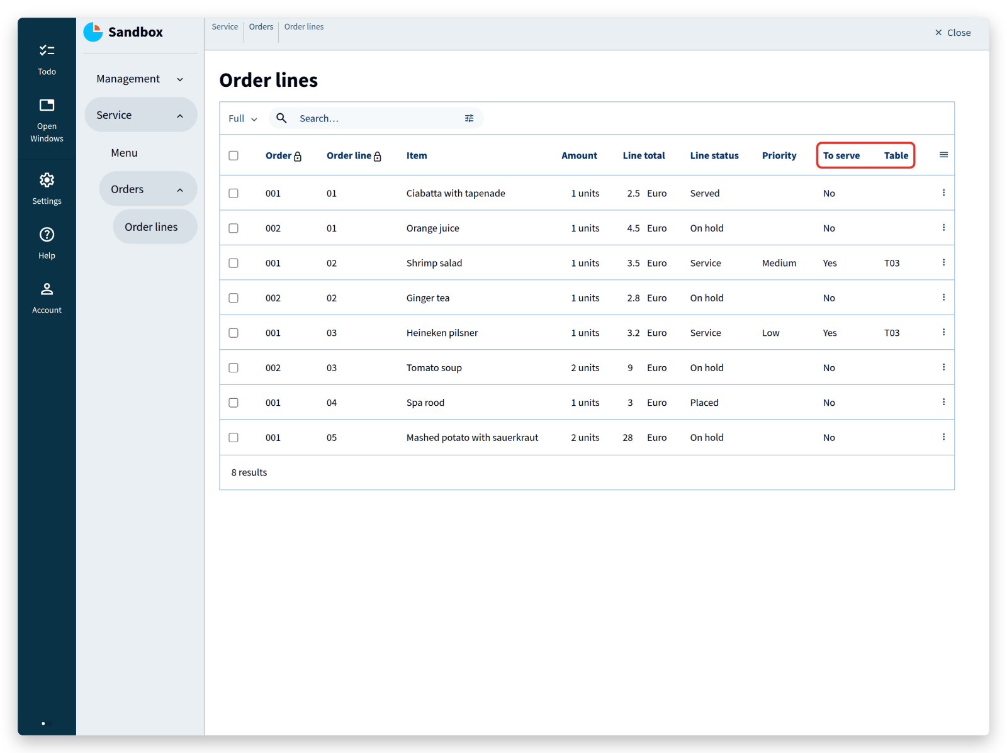Open the Account person icon

click(47, 289)
